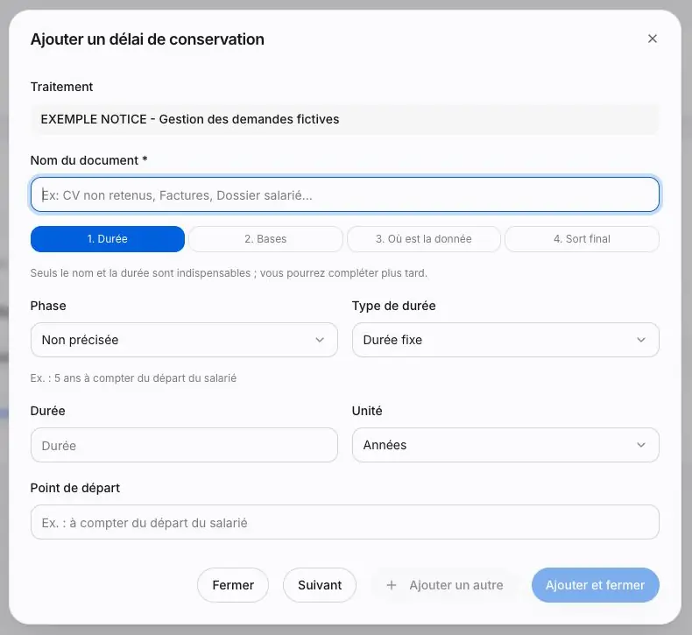Screen dimensions: 692x635
Task: Click the dialog title 'Ajouter un délai de conservation'
Action: [147, 39]
